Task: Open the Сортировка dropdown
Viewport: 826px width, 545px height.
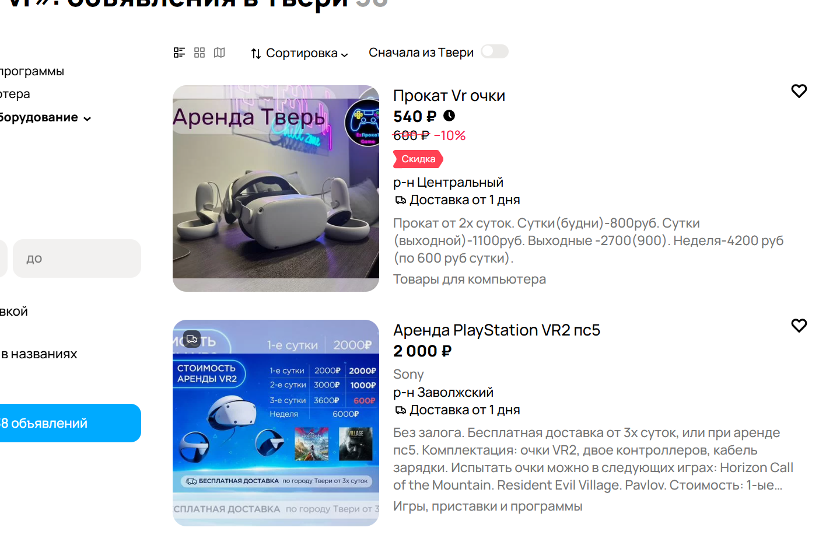Action: (299, 53)
